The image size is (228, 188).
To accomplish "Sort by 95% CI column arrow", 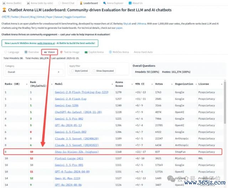I will tap(152, 84).
